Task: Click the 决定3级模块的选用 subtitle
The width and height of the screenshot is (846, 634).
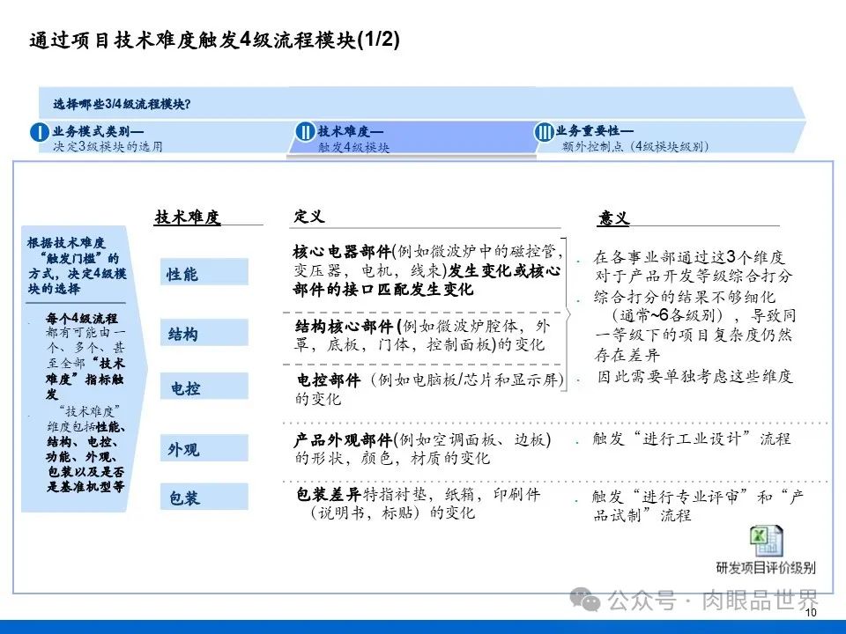Action: coord(108,146)
